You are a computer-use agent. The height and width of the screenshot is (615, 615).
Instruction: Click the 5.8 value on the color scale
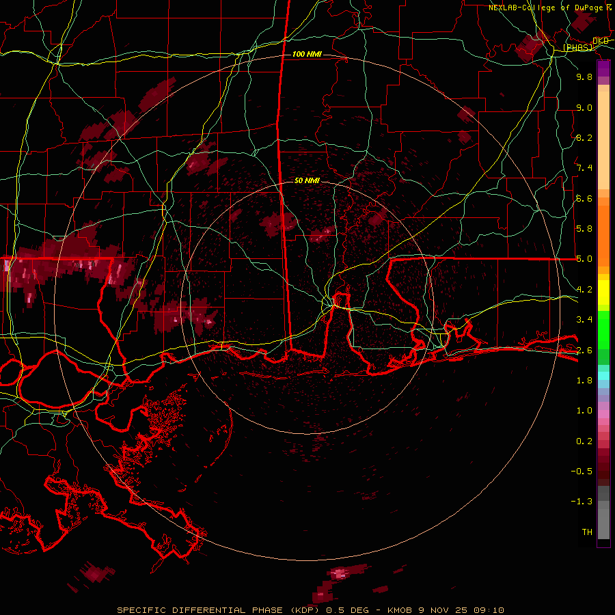pyautogui.click(x=584, y=229)
